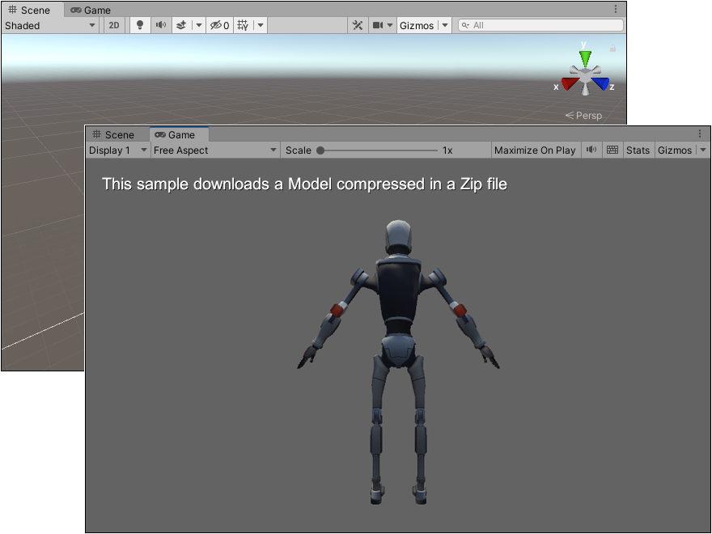Click the Maximize On Play button
This screenshot has width=712, height=534.
535,150
